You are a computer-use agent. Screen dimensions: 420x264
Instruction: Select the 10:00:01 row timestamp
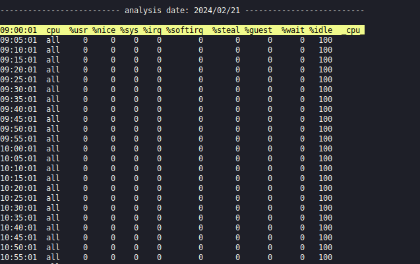pos(18,149)
